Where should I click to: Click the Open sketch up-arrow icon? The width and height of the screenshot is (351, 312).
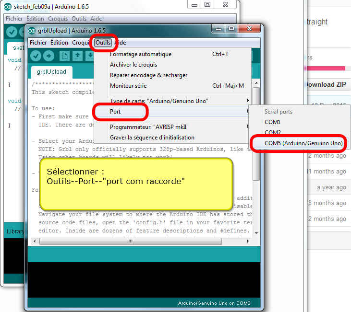click(77, 56)
